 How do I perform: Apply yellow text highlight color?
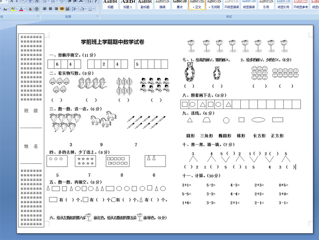click(x=13, y=9)
